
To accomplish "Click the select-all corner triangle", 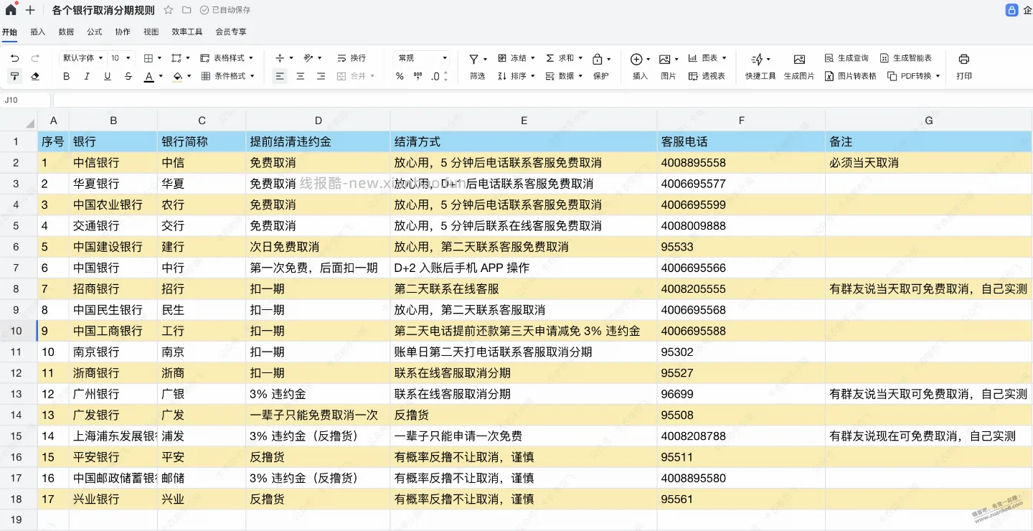I will point(29,123).
